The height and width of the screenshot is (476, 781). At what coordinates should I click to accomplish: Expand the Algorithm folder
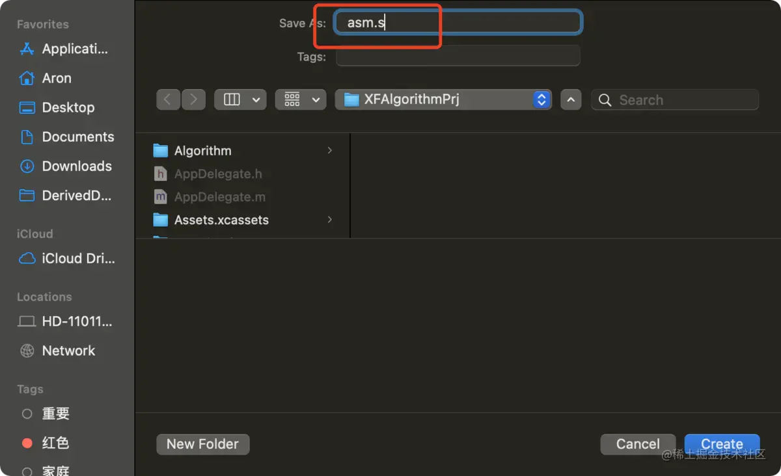(x=243, y=150)
